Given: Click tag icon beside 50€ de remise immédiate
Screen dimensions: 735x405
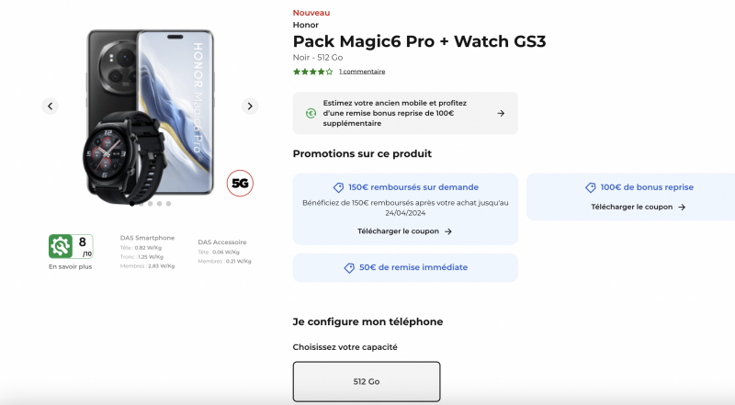Looking at the screenshot, I should tap(349, 267).
